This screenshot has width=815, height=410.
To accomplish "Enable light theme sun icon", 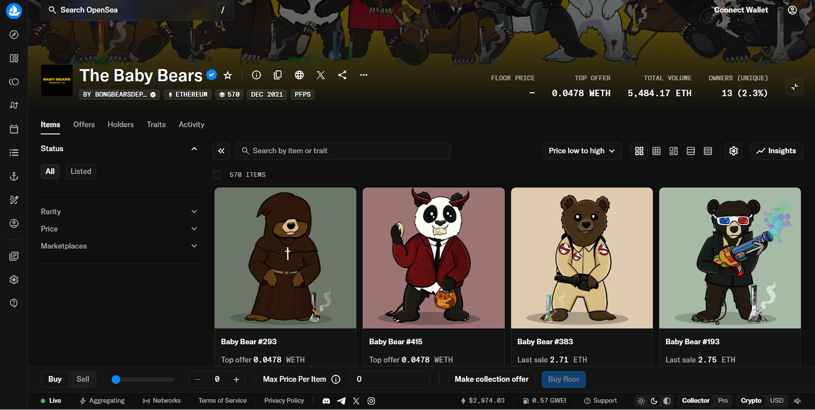I will (x=641, y=401).
